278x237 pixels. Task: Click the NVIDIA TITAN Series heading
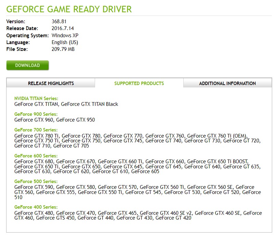(x=36, y=98)
